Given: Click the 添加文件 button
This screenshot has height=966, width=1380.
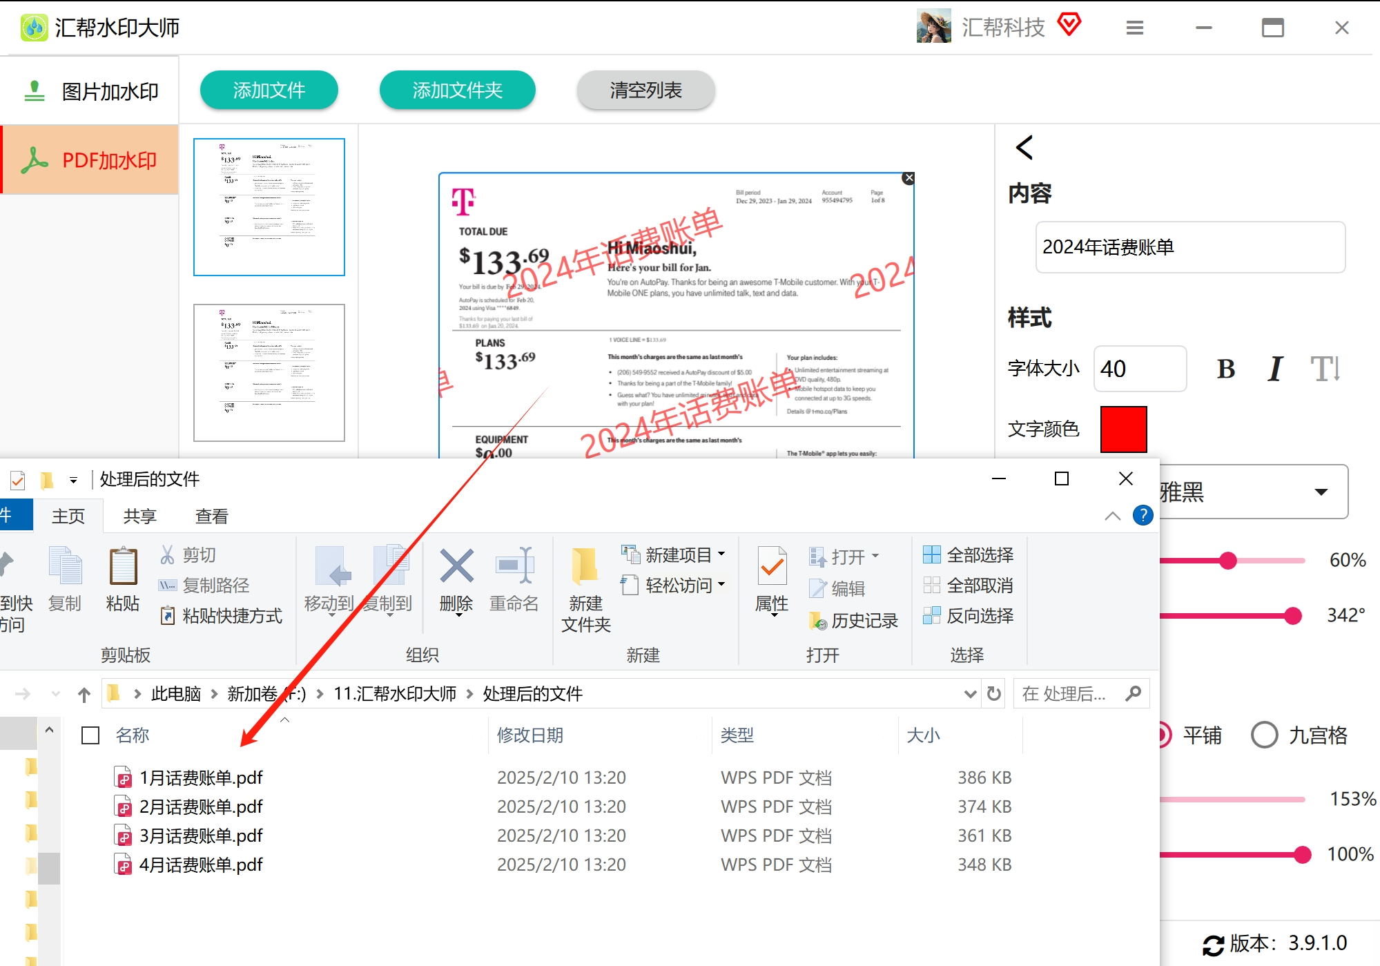Looking at the screenshot, I should click(x=269, y=90).
